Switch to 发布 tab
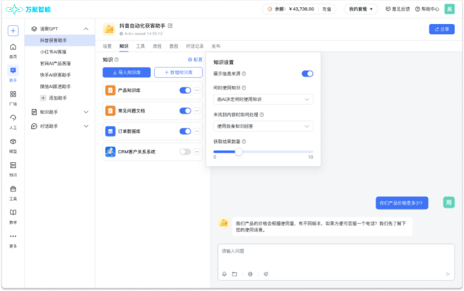 216,46
